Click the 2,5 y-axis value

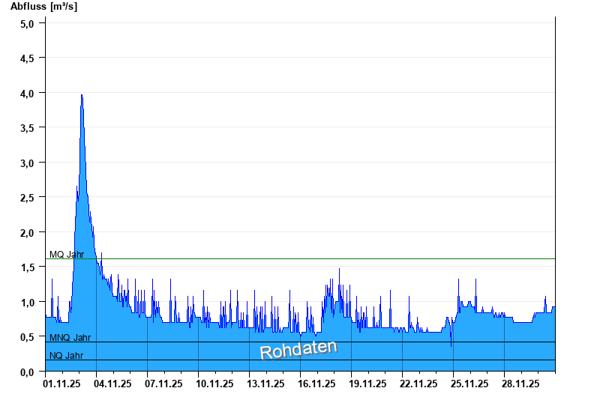click(27, 198)
